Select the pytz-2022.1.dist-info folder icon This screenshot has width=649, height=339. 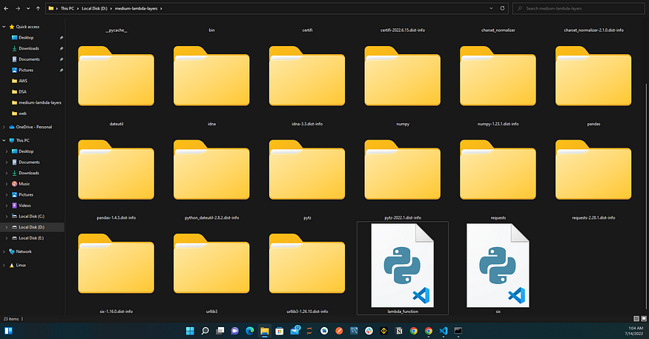(402, 170)
